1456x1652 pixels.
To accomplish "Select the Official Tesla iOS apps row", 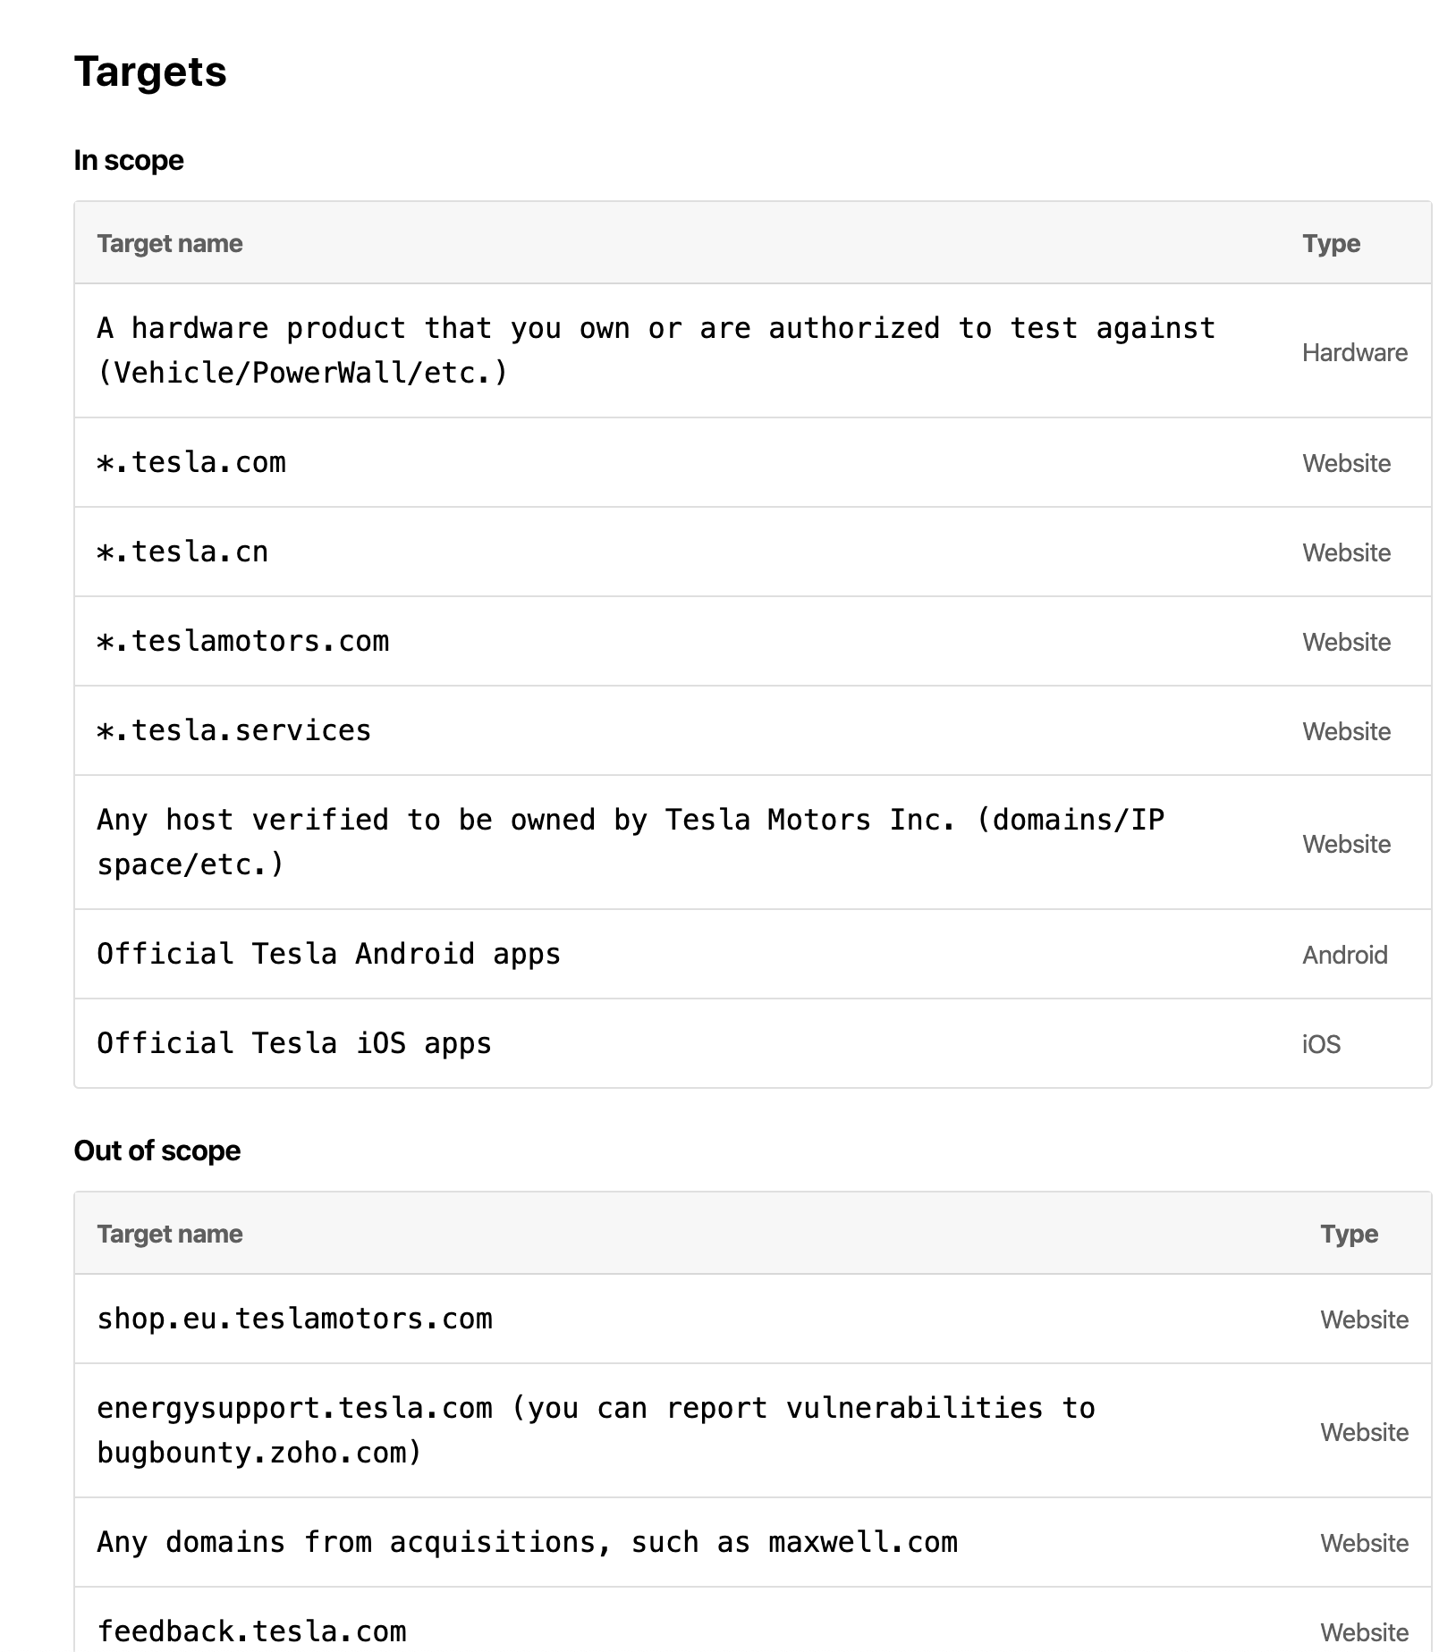I will click(294, 1043).
